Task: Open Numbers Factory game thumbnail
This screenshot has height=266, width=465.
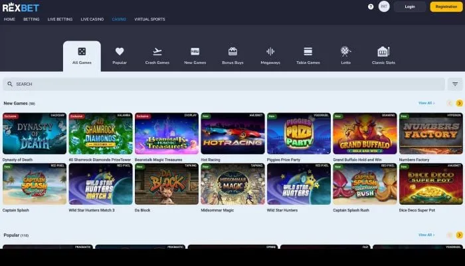Action: pyautogui.click(x=431, y=133)
